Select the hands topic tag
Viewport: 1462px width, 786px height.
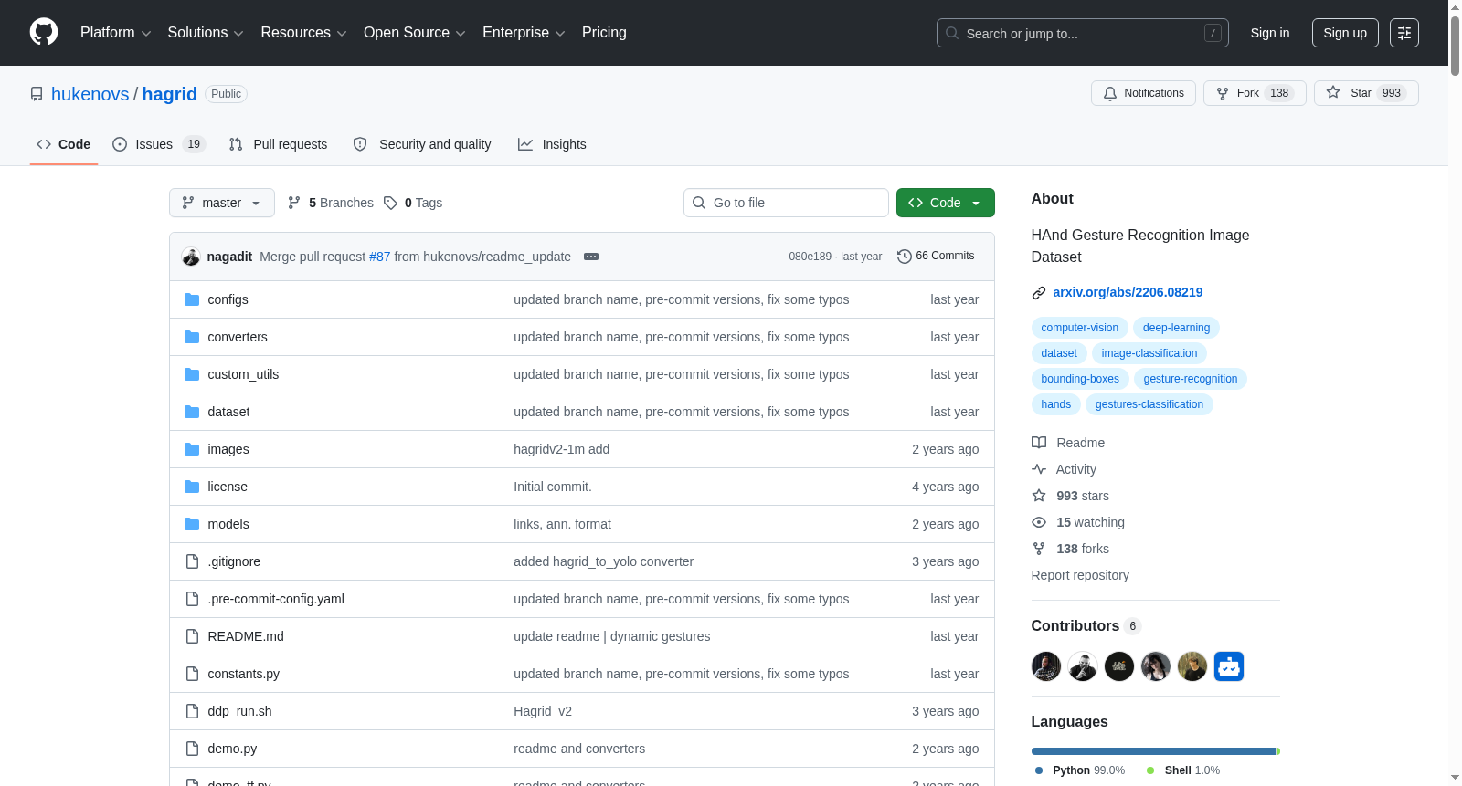1056,404
